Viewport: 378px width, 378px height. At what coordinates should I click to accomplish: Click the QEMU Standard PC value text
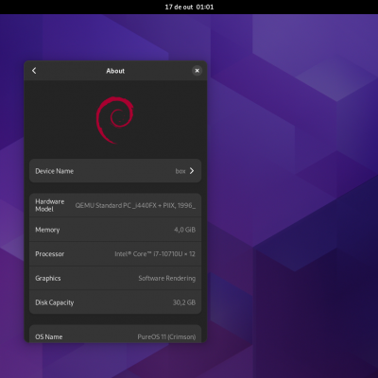pos(135,205)
